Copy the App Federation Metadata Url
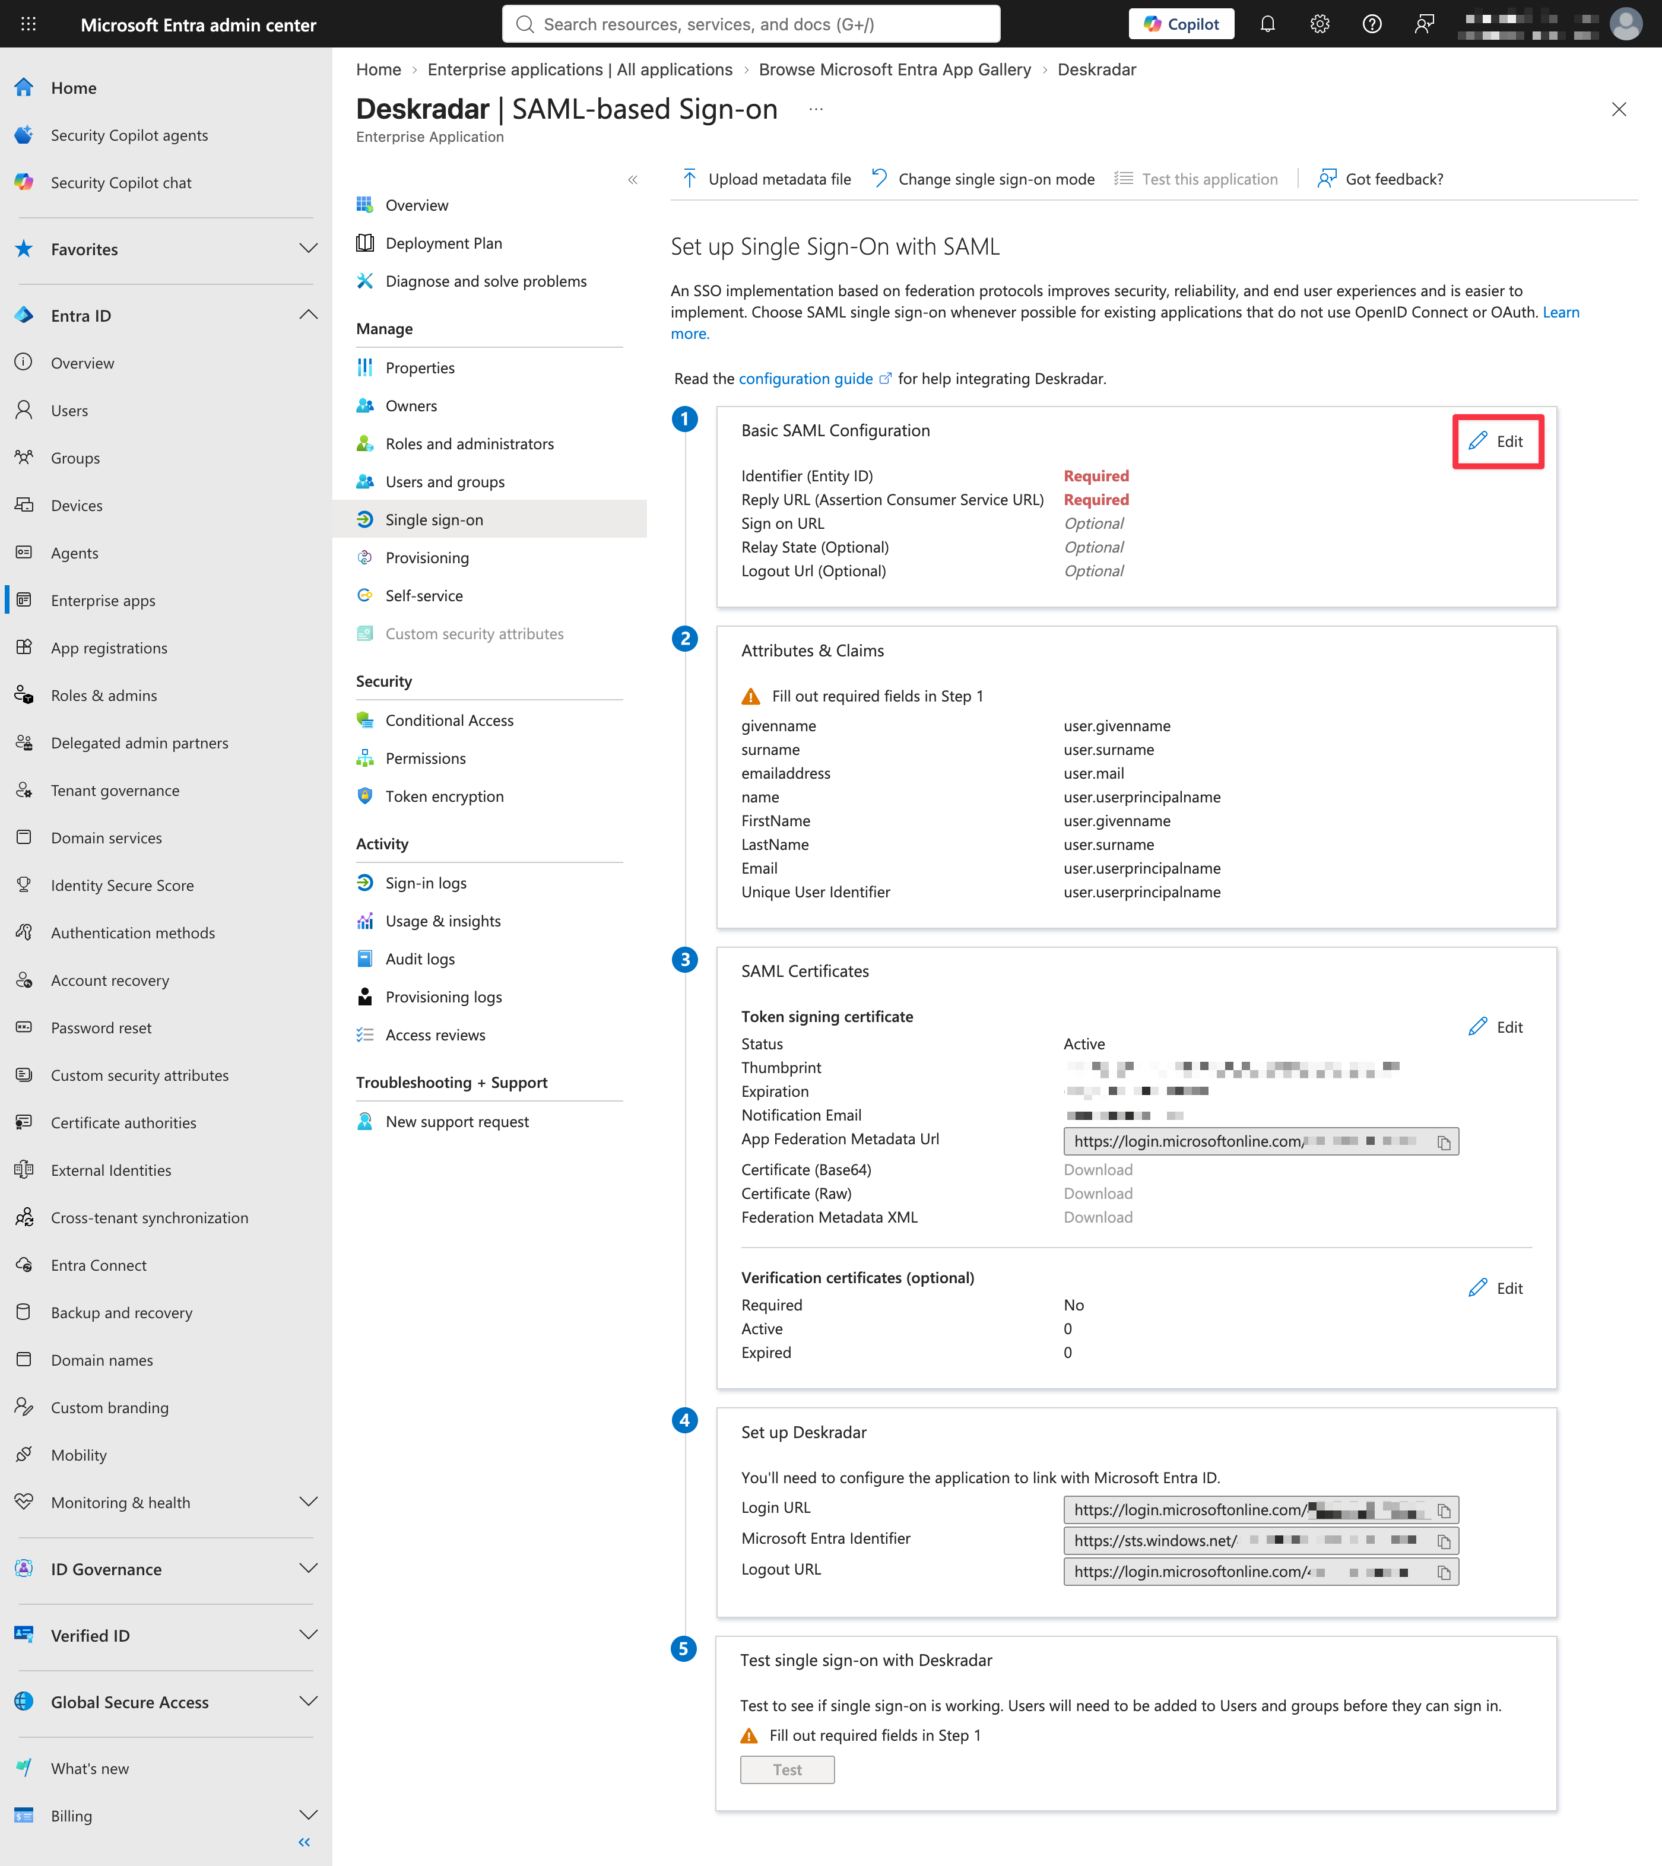Viewport: 1662px width, 1866px height. 1444,1143
